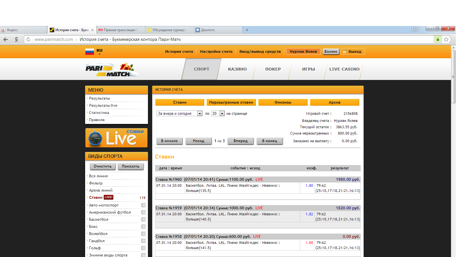Open the 'За вчера и сегодня' period dropdown
Image resolution: width=457 pixels, height=257 pixels.
tap(200, 113)
